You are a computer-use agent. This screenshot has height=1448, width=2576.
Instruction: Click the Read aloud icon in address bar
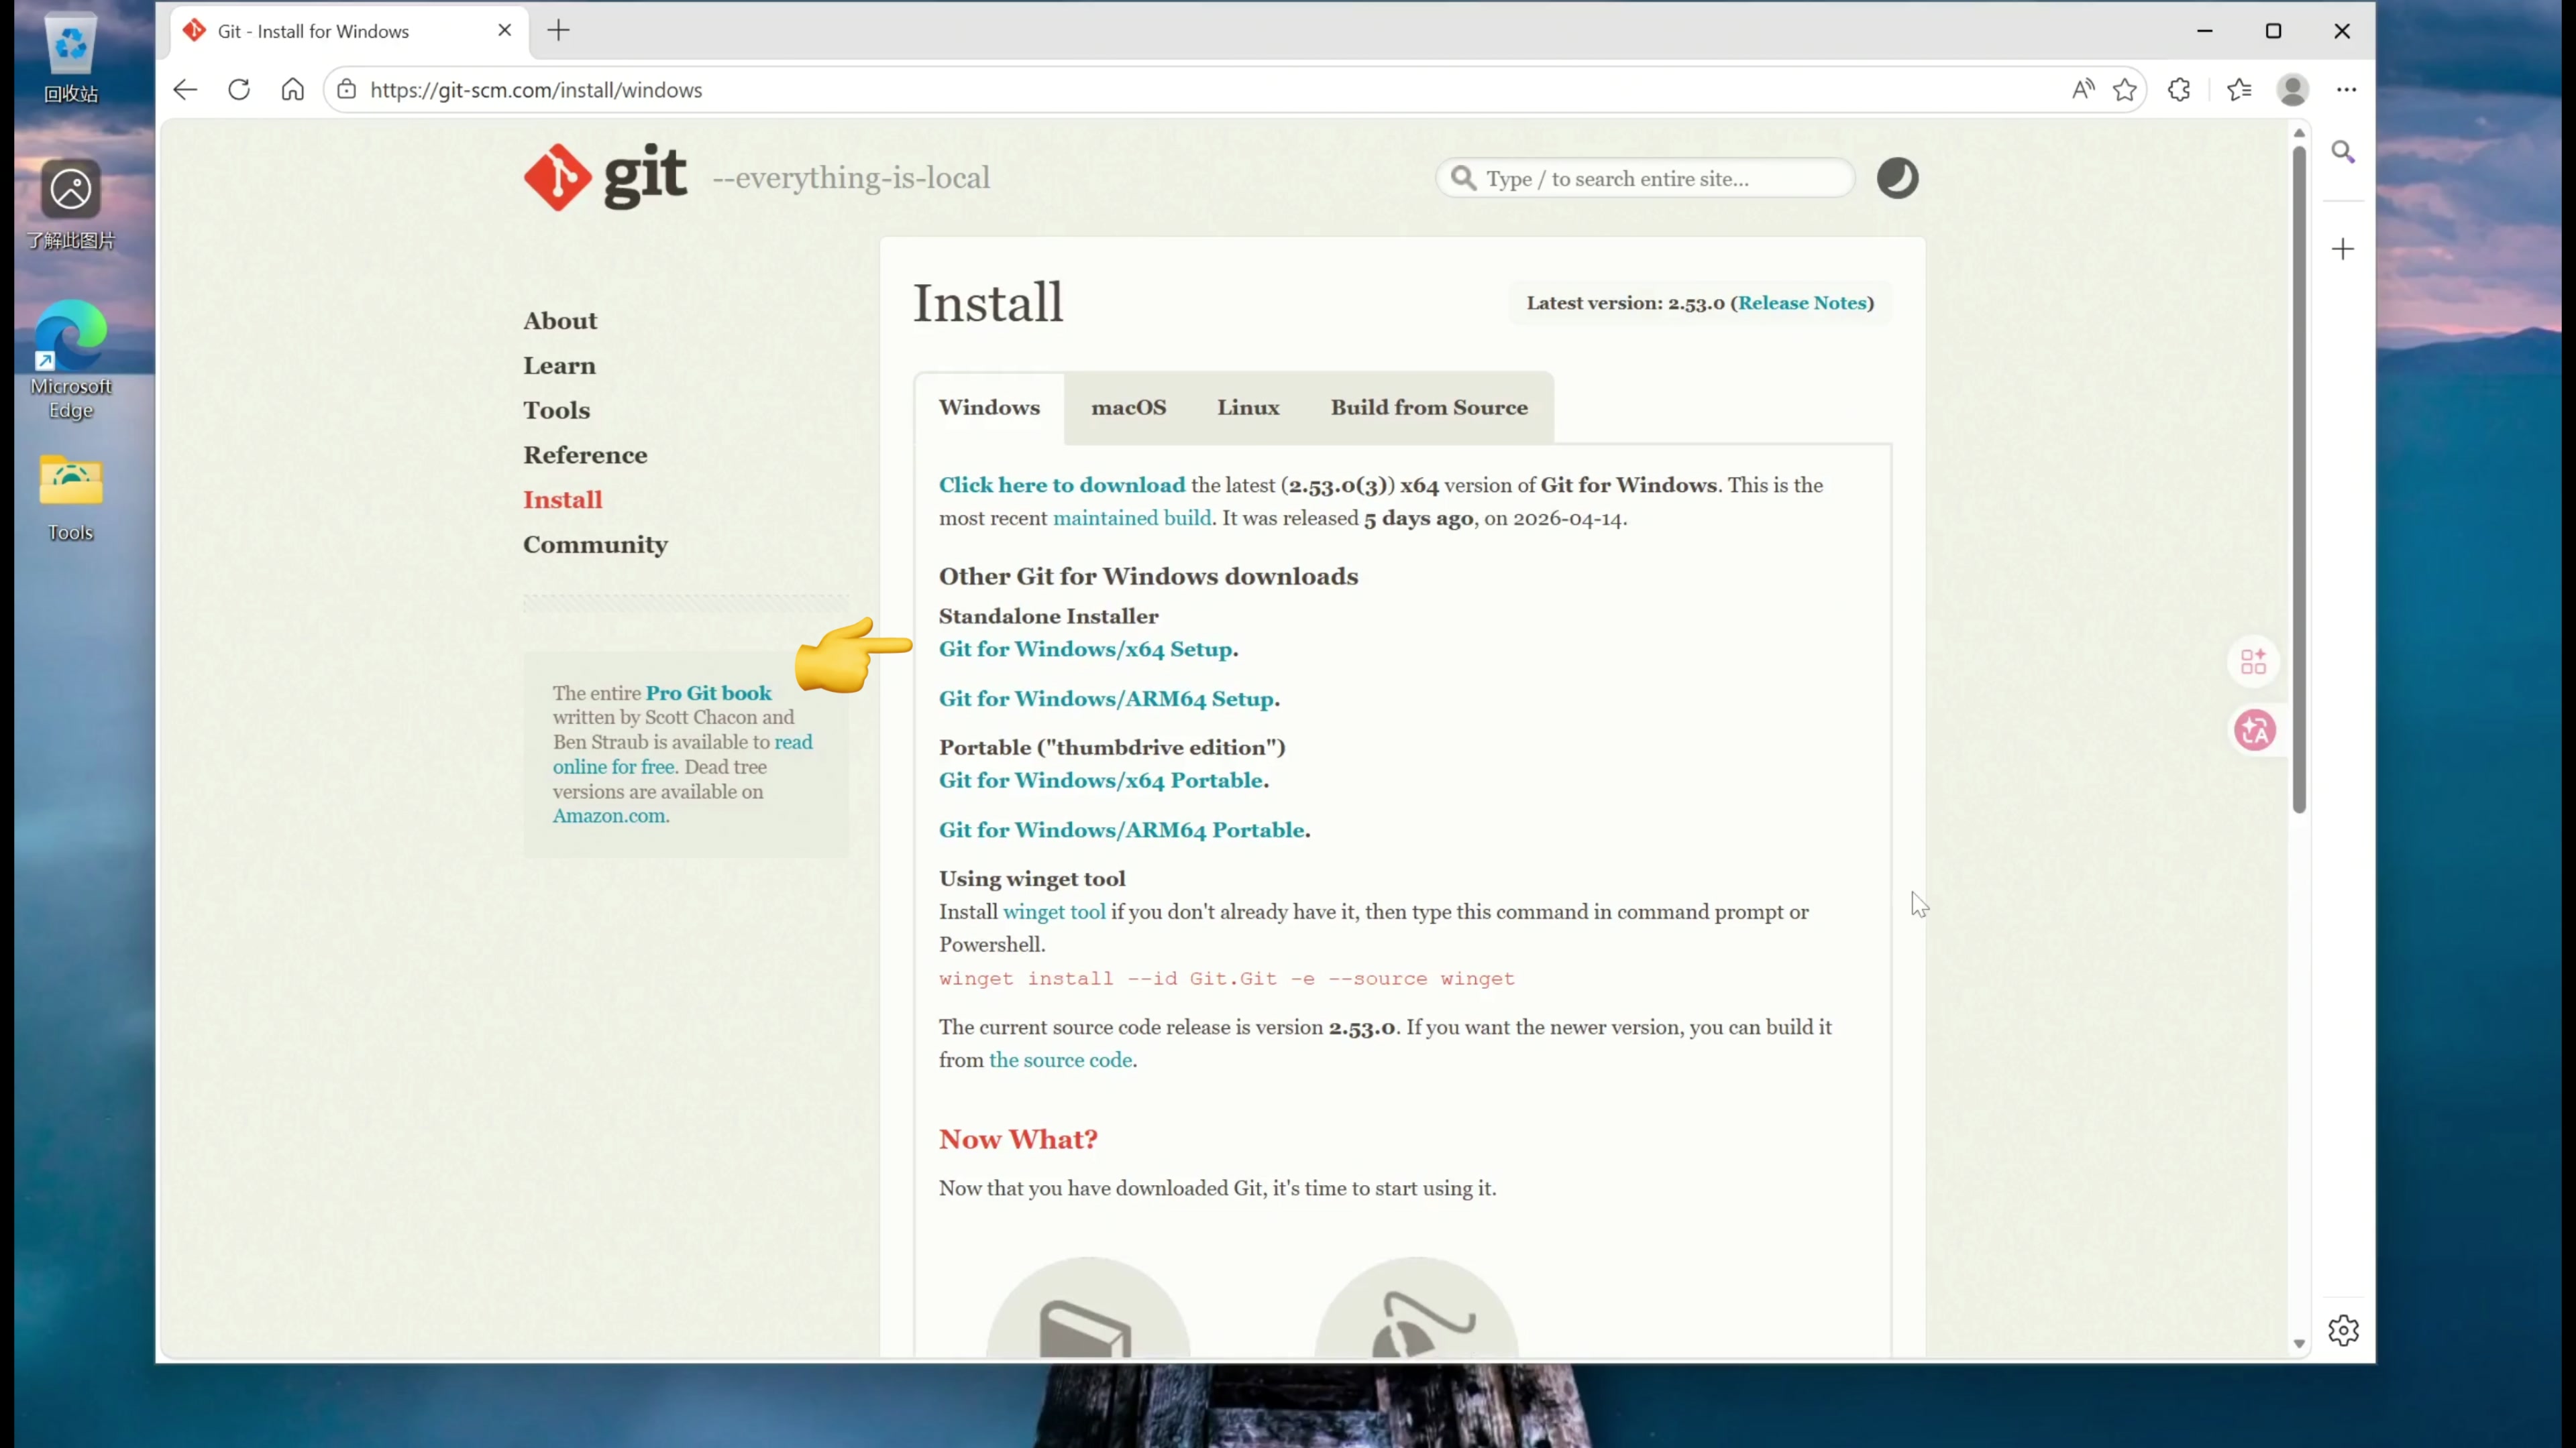2083,90
